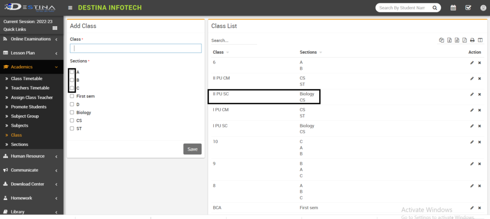Open the task checklist icon in header

tap(468, 8)
